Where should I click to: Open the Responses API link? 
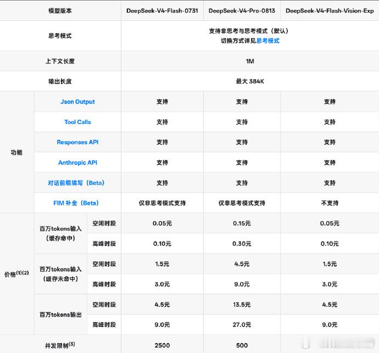77,142
